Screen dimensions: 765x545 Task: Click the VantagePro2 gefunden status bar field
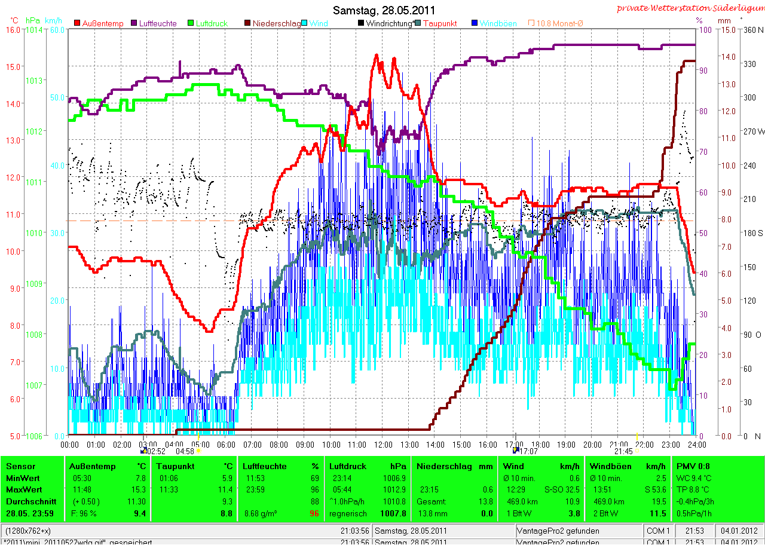pyautogui.click(x=579, y=531)
